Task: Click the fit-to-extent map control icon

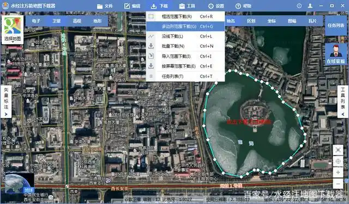Action: click(338, 150)
